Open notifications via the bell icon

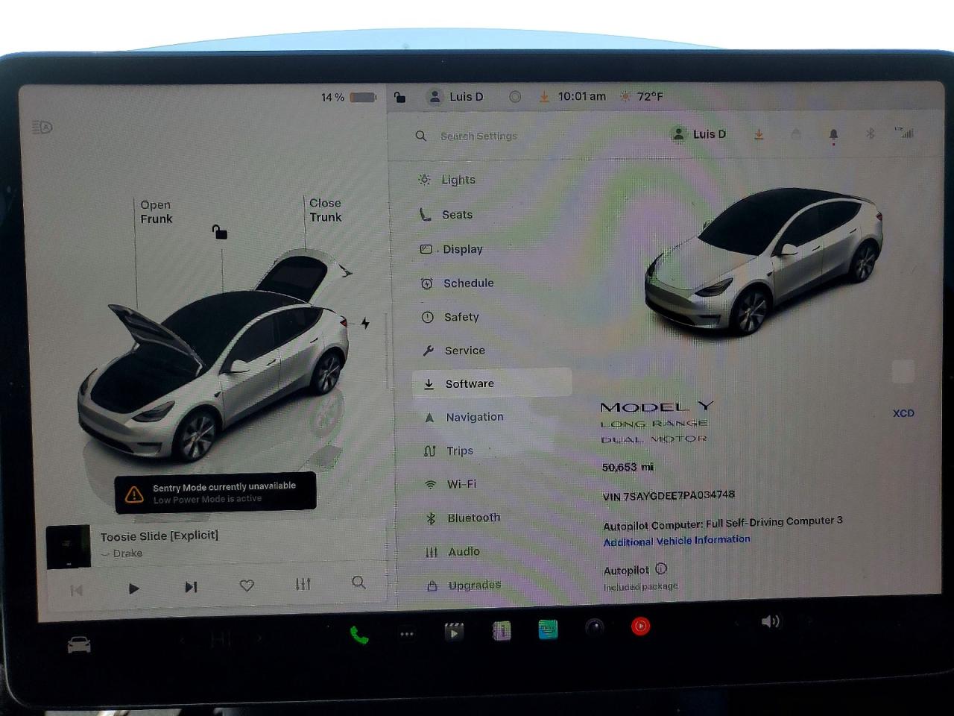[x=833, y=135]
